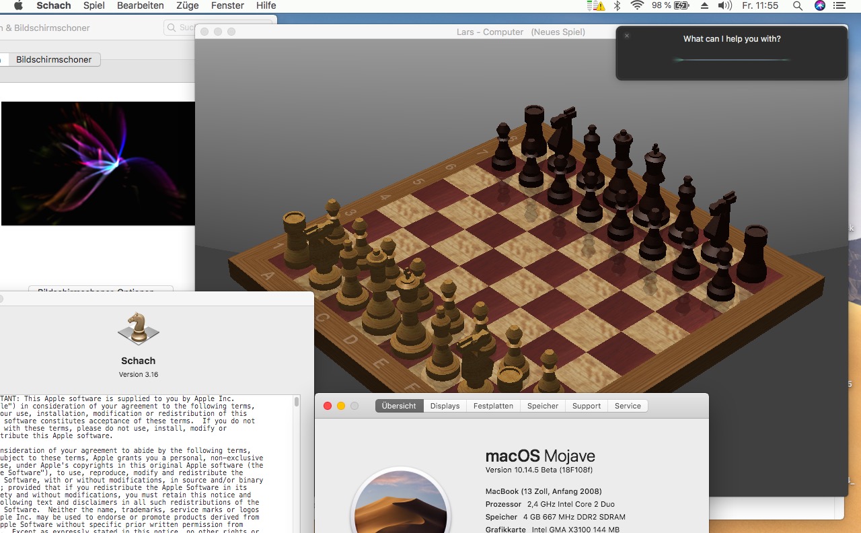Select the black rook on h8
The image size is (861, 533).
click(x=752, y=254)
